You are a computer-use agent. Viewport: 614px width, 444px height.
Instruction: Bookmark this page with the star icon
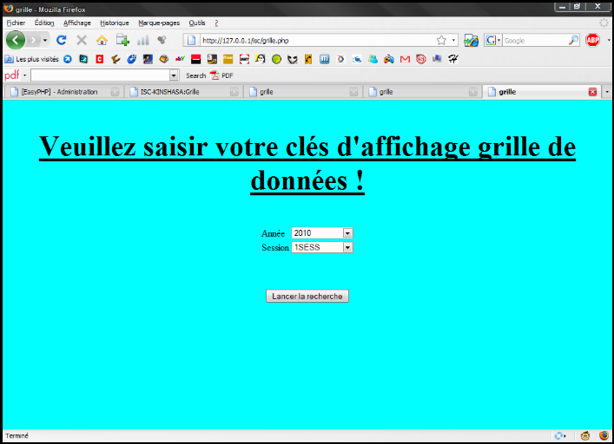pyautogui.click(x=441, y=40)
